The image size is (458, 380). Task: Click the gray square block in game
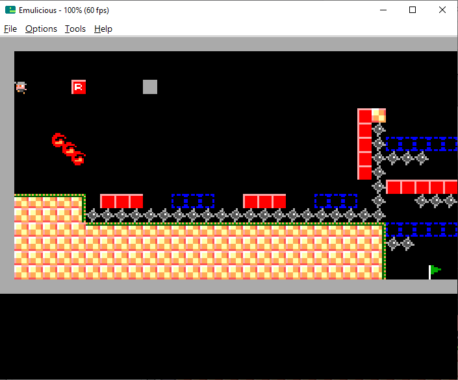pyautogui.click(x=150, y=87)
